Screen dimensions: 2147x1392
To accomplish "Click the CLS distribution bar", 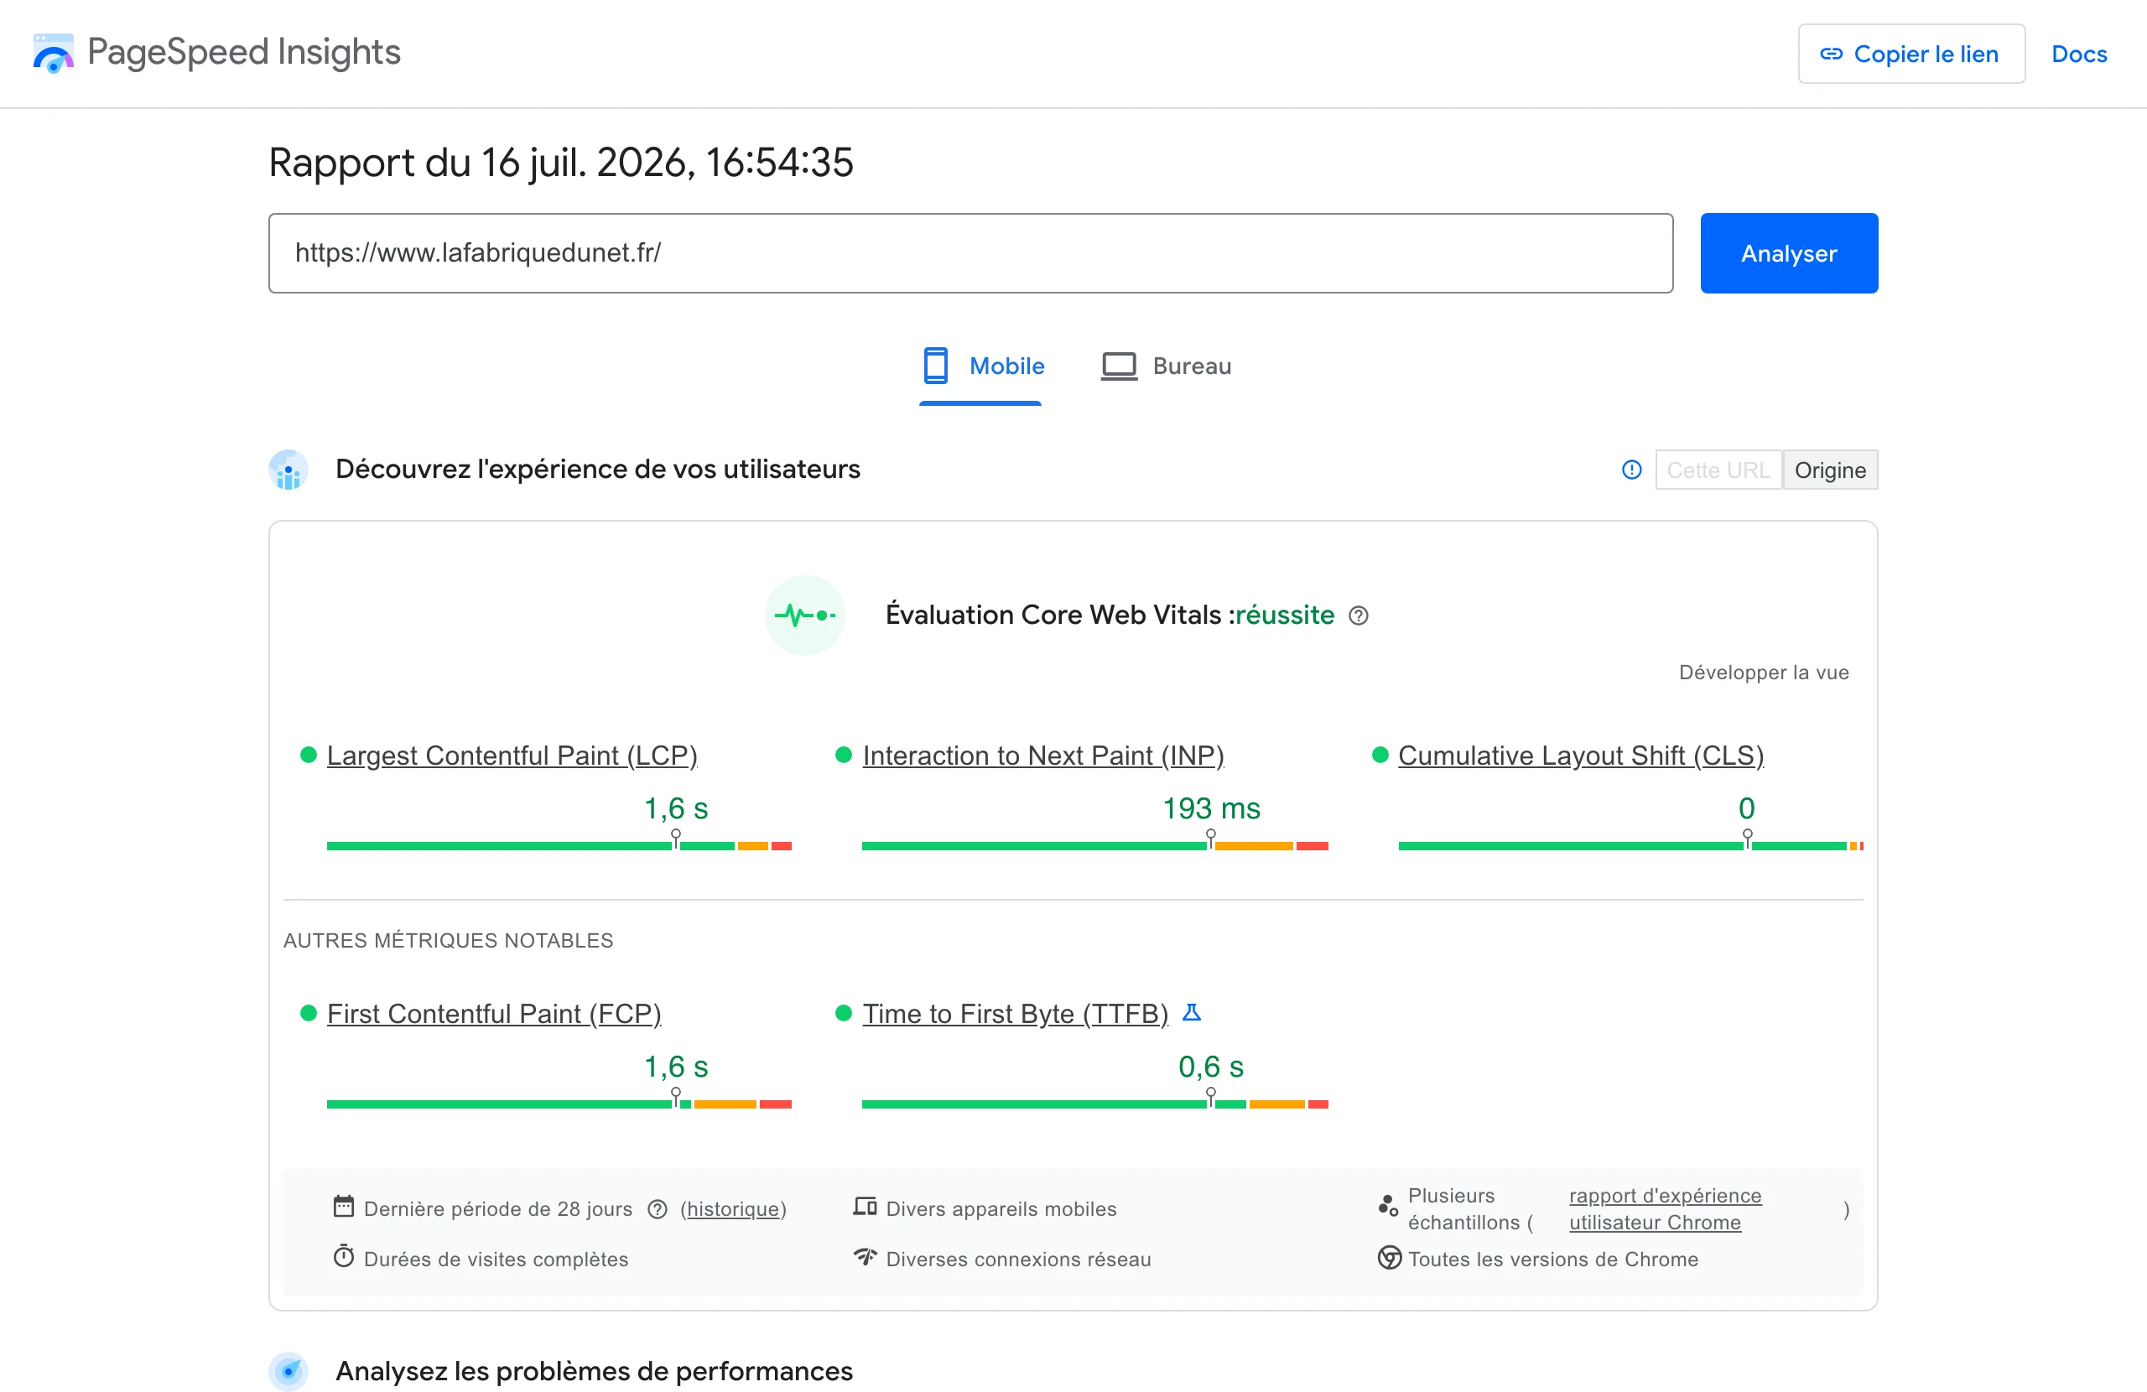I will click(1630, 845).
